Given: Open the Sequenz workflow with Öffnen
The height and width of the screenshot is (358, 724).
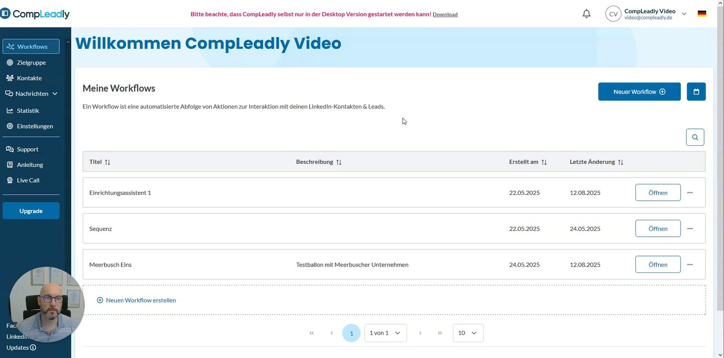Looking at the screenshot, I should (x=658, y=228).
